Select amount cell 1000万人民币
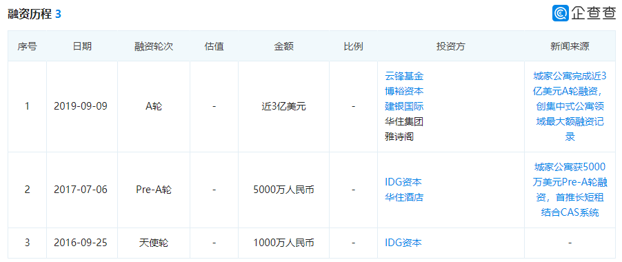Image resolution: width=622 pixels, height=262 pixels. pyautogui.click(x=283, y=243)
